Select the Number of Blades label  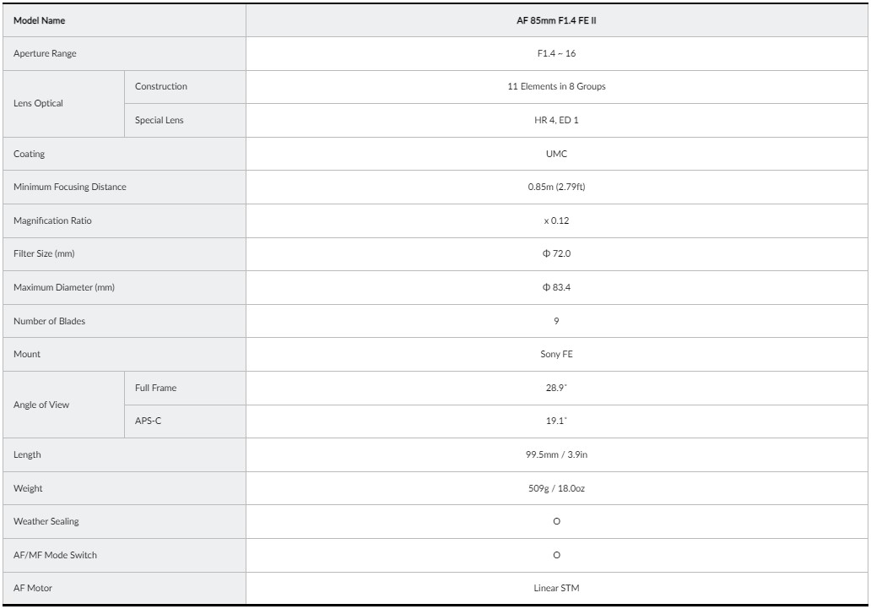click(x=49, y=321)
